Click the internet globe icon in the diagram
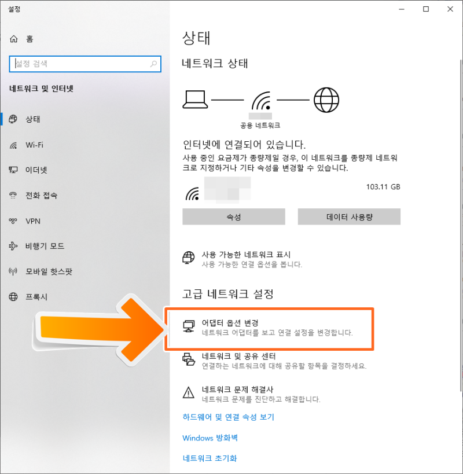This screenshot has height=474, width=463. 326,100
